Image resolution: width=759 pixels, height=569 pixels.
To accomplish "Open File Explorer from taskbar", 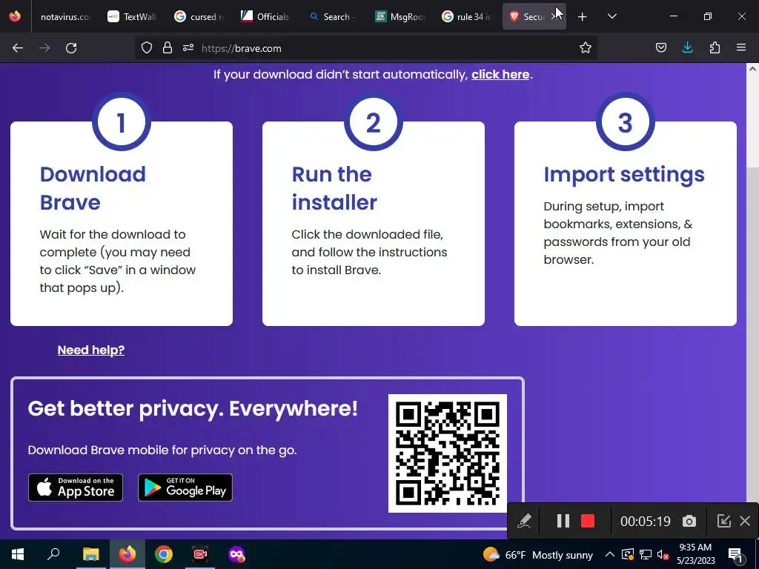I will (90, 554).
